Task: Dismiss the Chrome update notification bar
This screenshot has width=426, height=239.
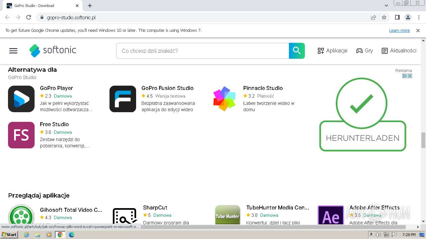Action: pos(418,30)
